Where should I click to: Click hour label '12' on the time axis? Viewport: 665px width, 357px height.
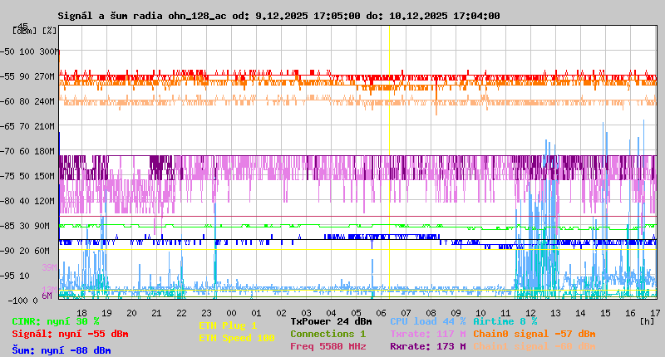coord(530,313)
